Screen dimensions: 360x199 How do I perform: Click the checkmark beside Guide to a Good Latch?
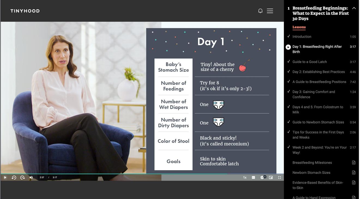point(288,62)
